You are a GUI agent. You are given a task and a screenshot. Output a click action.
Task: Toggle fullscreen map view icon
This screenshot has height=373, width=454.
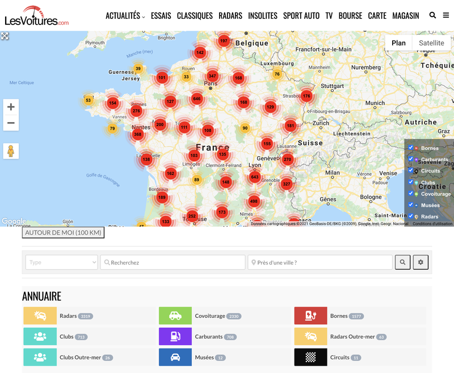5,36
